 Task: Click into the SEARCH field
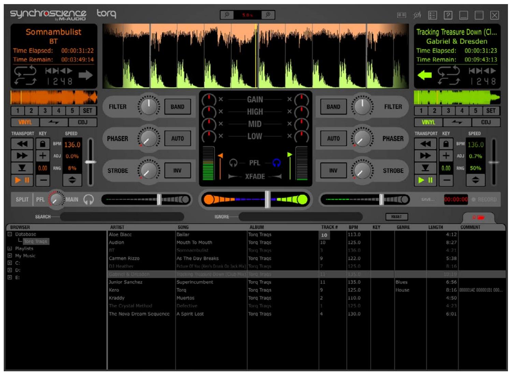[x=122, y=216]
